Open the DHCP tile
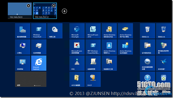The image size is (173, 98). coord(93,79)
